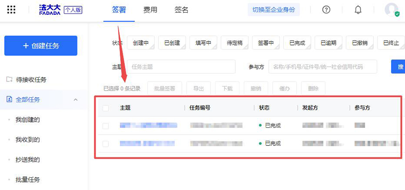Screen dimensions: 405x190
Task: Filter by 已完成 status
Action: coord(297,43)
